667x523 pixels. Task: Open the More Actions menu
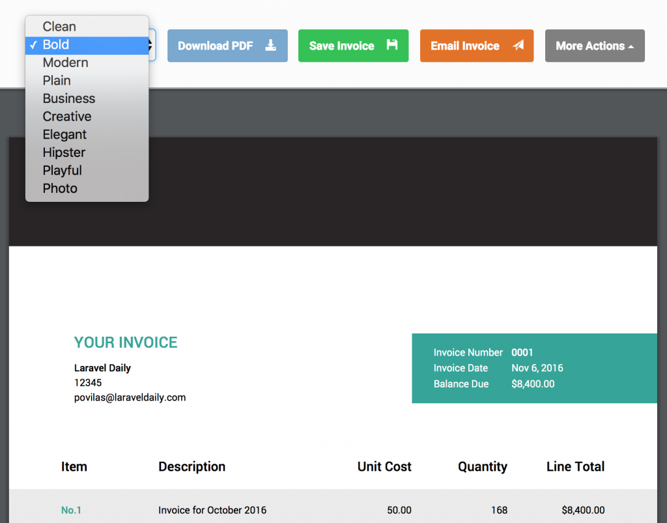click(x=595, y=46)
